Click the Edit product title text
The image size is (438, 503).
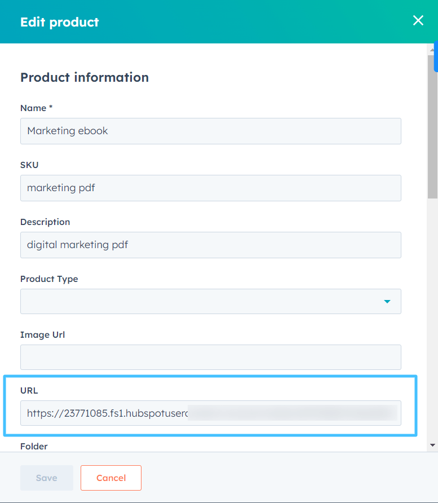59,21
